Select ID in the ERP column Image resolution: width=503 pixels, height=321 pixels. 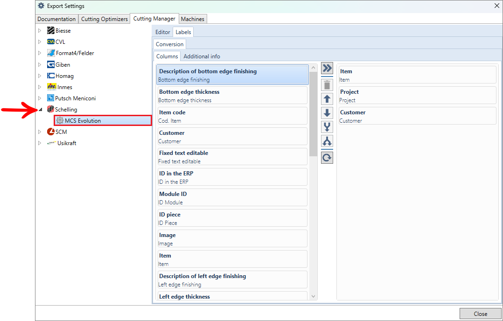[x=232, y=177]
